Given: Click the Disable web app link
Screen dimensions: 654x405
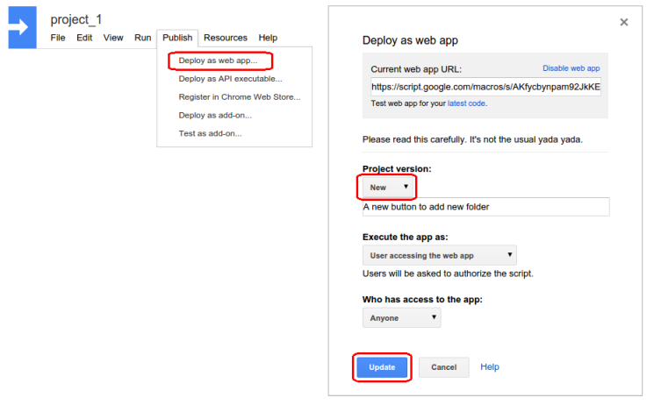Looking at the screenshot, I should (x=571, y=68).
